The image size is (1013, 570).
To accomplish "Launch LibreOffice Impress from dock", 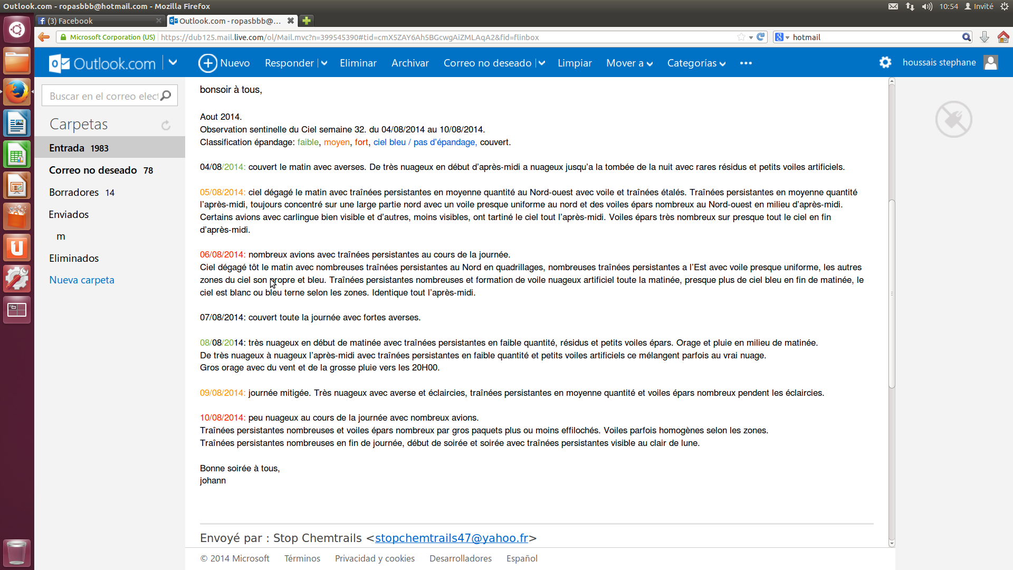I will pos(17,186).
